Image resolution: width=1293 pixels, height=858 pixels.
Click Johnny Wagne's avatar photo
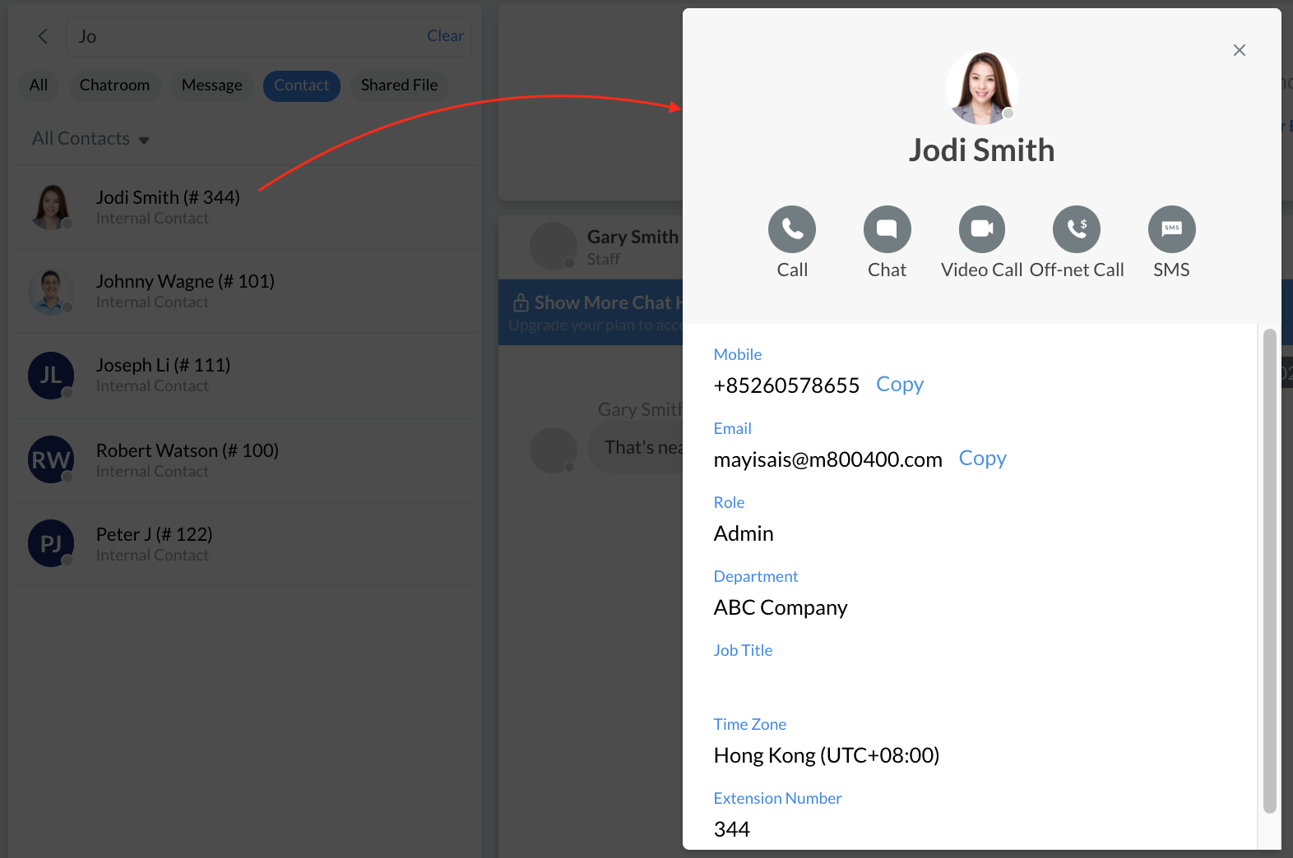[x=51, y=292]
